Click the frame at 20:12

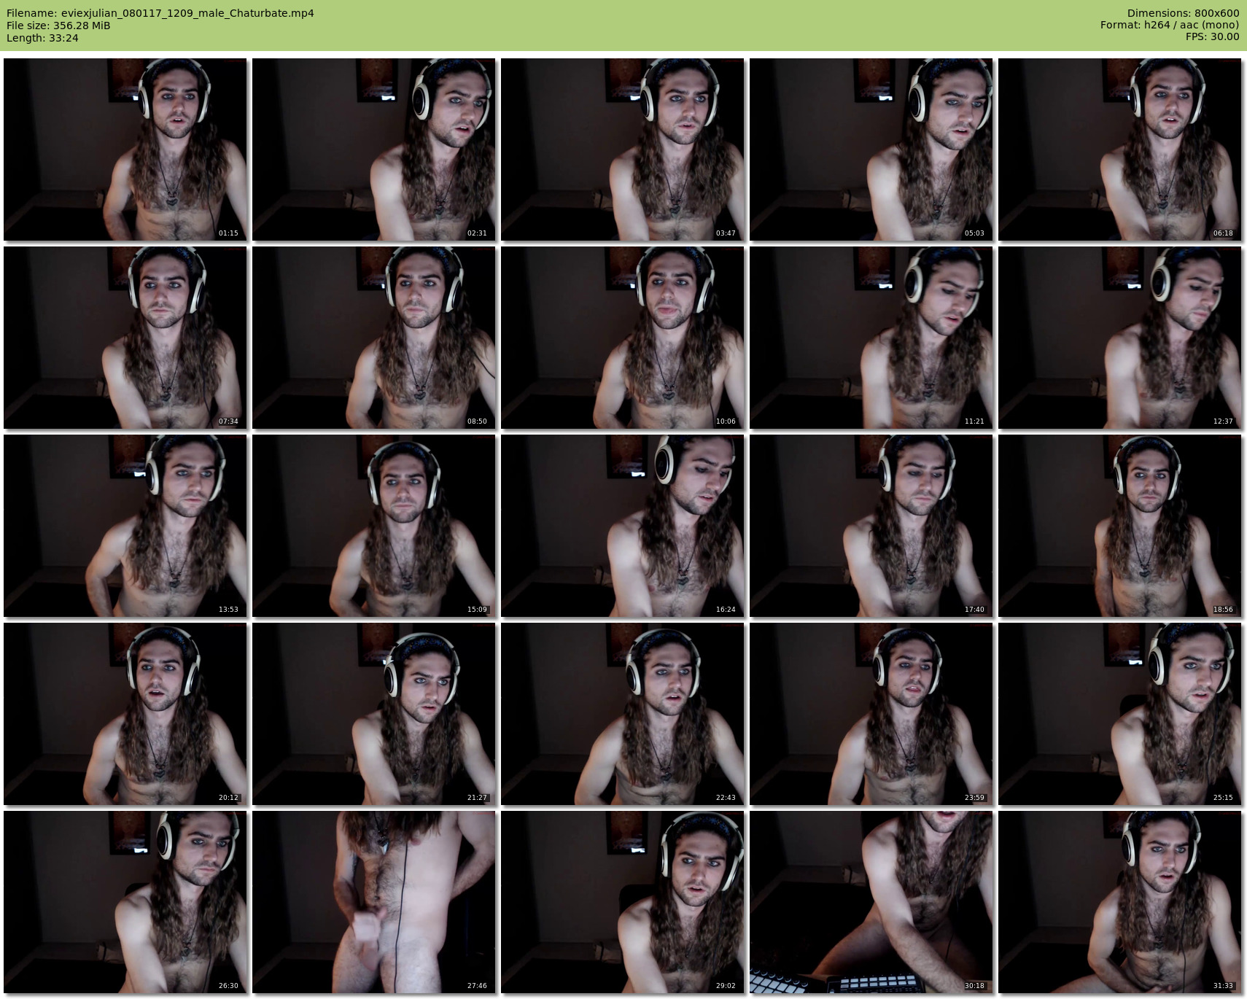tap(125, 714)
